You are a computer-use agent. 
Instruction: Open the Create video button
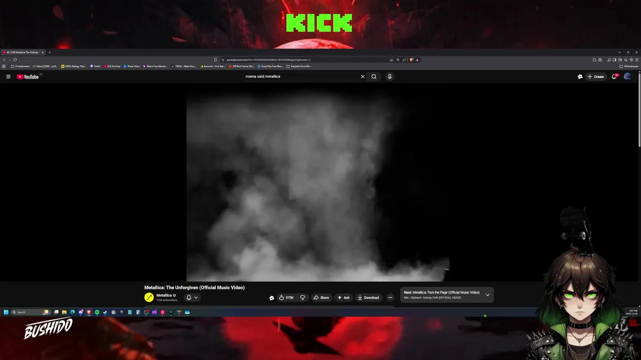point(596,76)
